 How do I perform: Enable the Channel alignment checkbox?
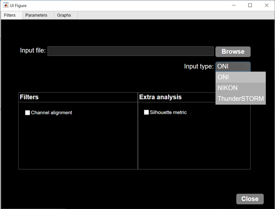click(x=27, y=113)
